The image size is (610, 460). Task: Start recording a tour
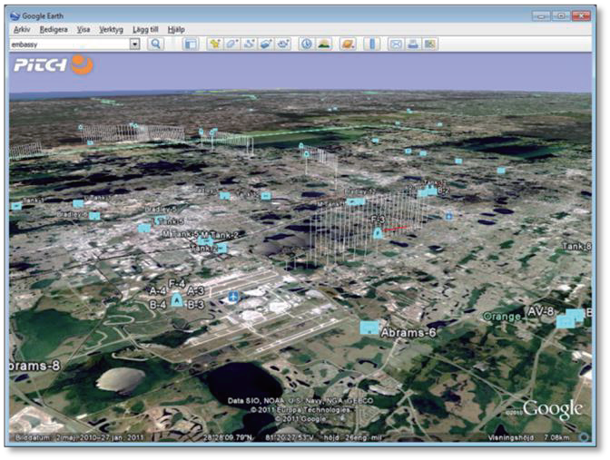pyautogui.click(x=283, y=44)
